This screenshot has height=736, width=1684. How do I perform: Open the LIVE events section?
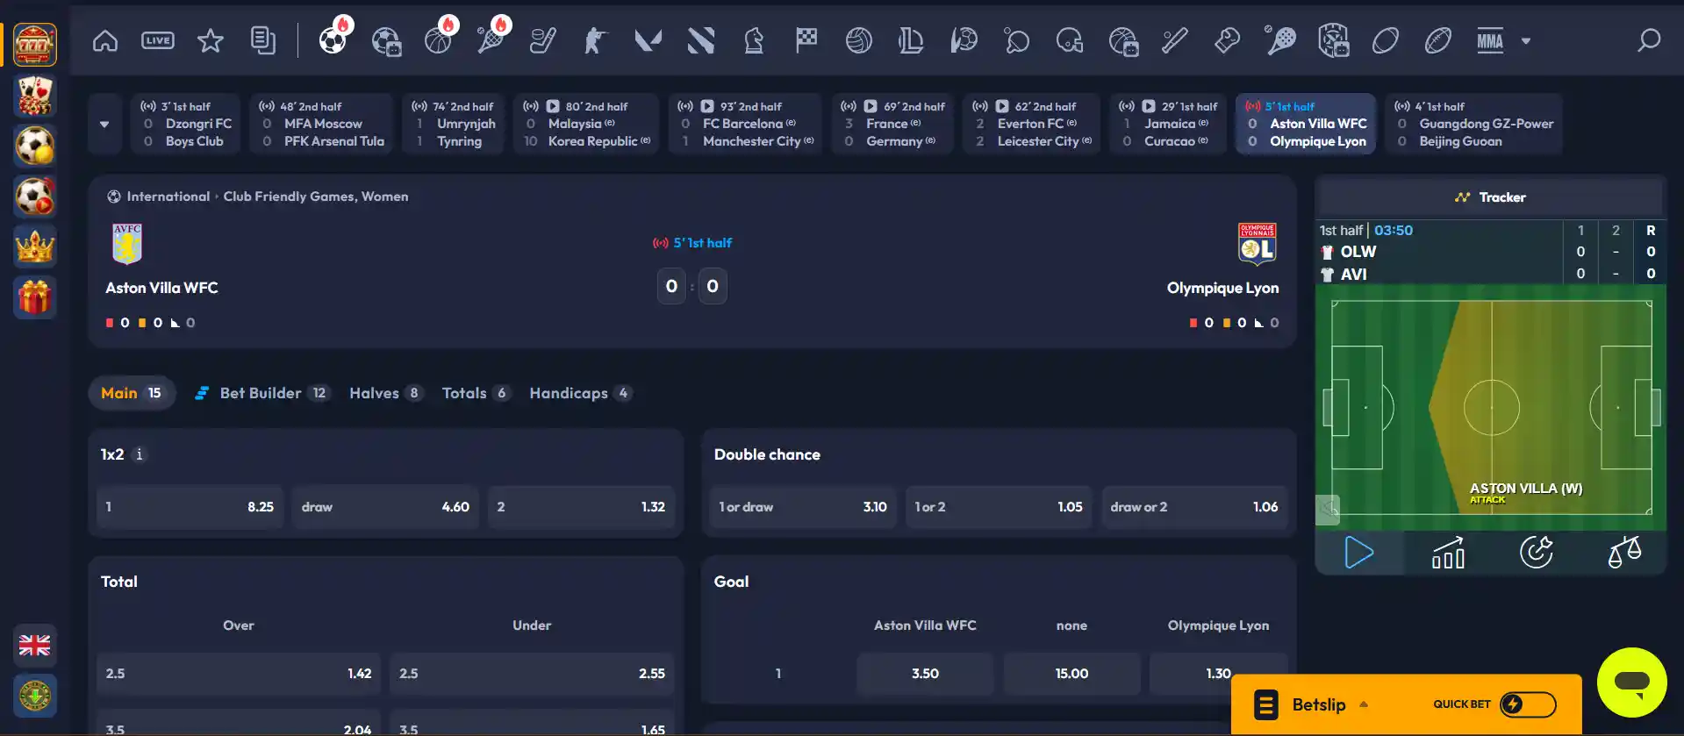[x=158, y=40]
